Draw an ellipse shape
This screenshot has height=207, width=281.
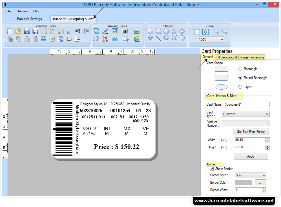pyautogui.click(x=166, y=32)
